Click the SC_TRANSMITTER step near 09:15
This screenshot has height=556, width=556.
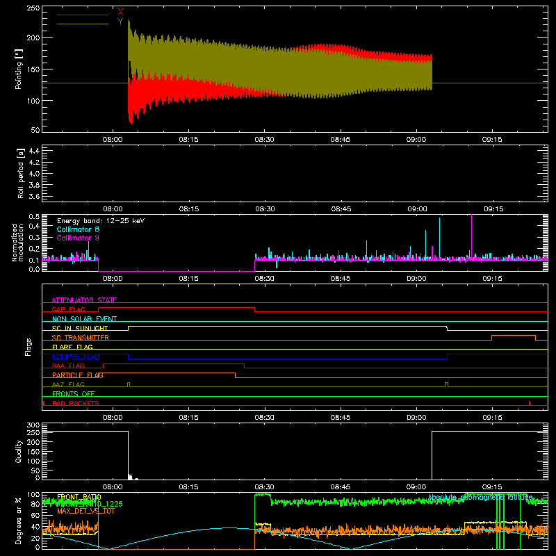pos(514,338)
